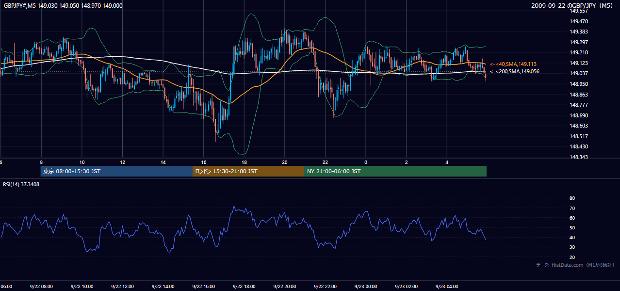The height and width of the screenshot is (291, 620).
Task: Click price axis value 148.690
Action: (x=579, y=115)
